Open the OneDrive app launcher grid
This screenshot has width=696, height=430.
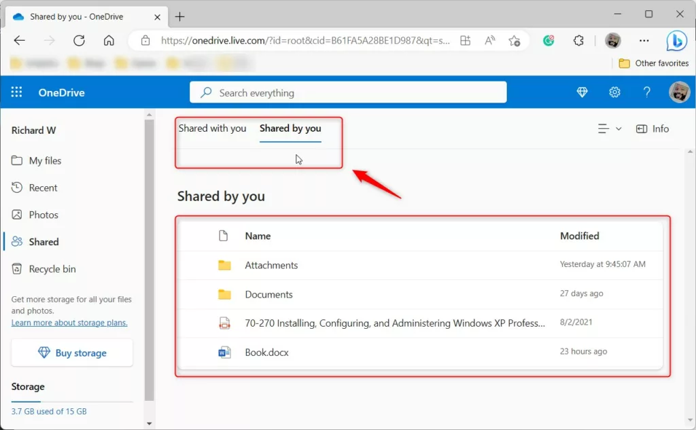pyautogui.click(x=16, y=92)
